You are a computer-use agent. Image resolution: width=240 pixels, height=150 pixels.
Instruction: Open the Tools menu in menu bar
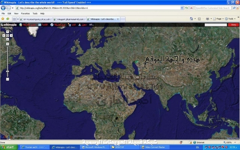tap(35, 14)
